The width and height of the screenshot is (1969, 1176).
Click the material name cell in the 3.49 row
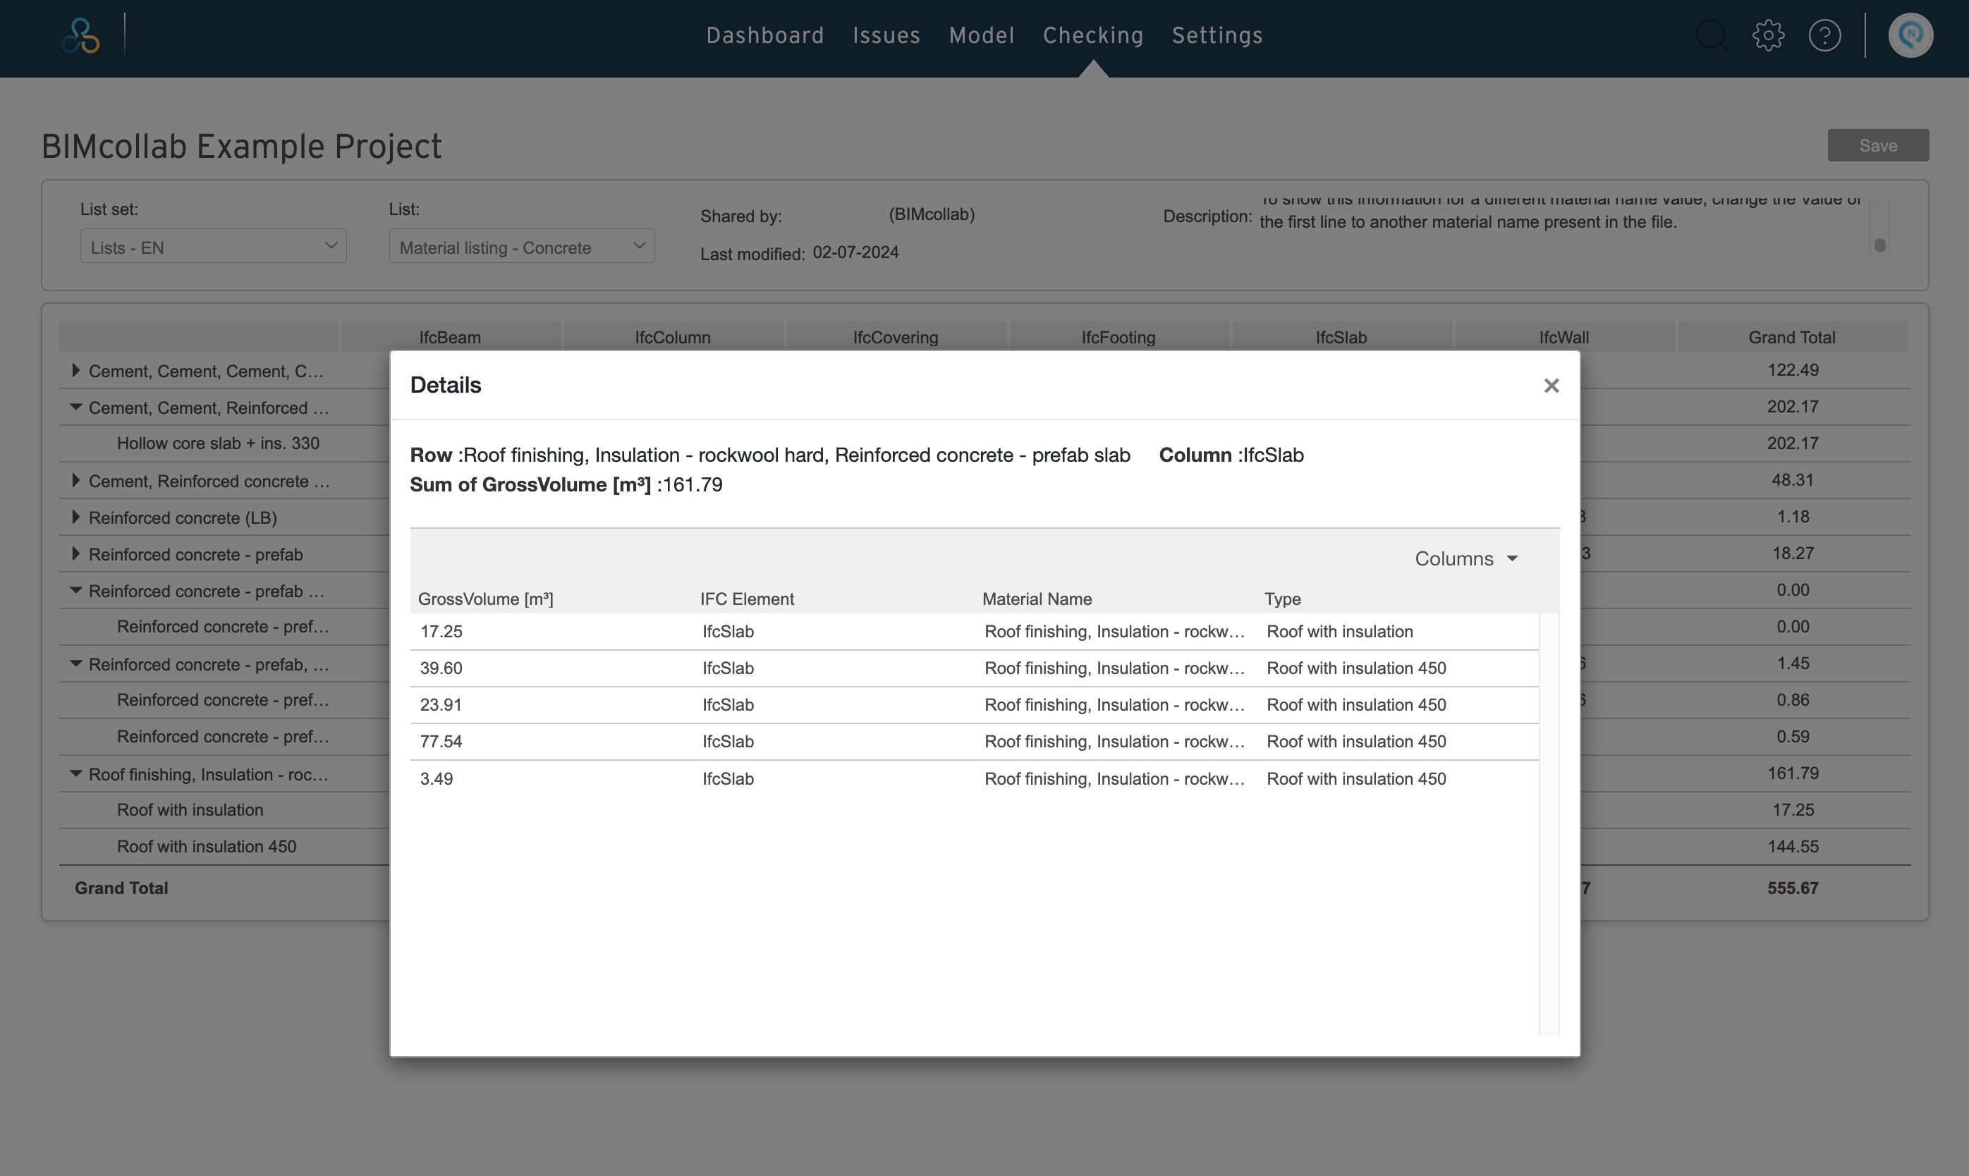tap(1114, 779)
